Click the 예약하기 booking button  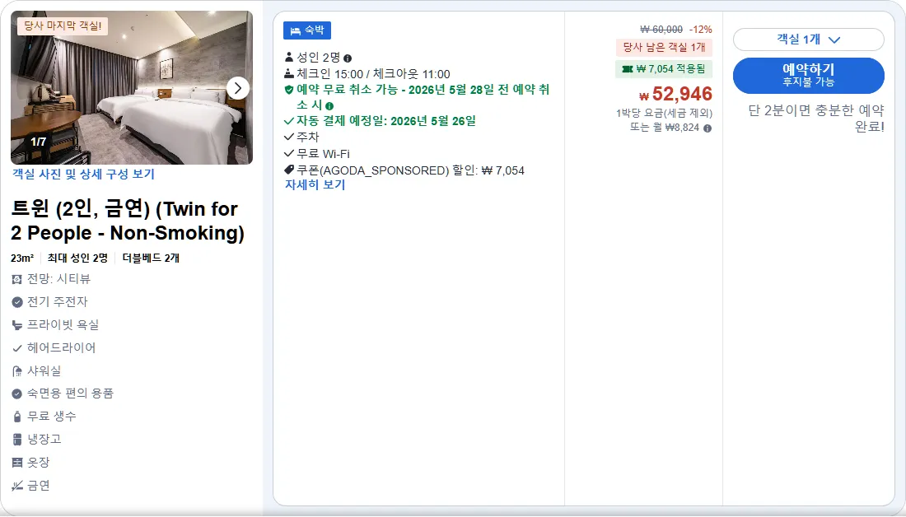coord(808,75)
